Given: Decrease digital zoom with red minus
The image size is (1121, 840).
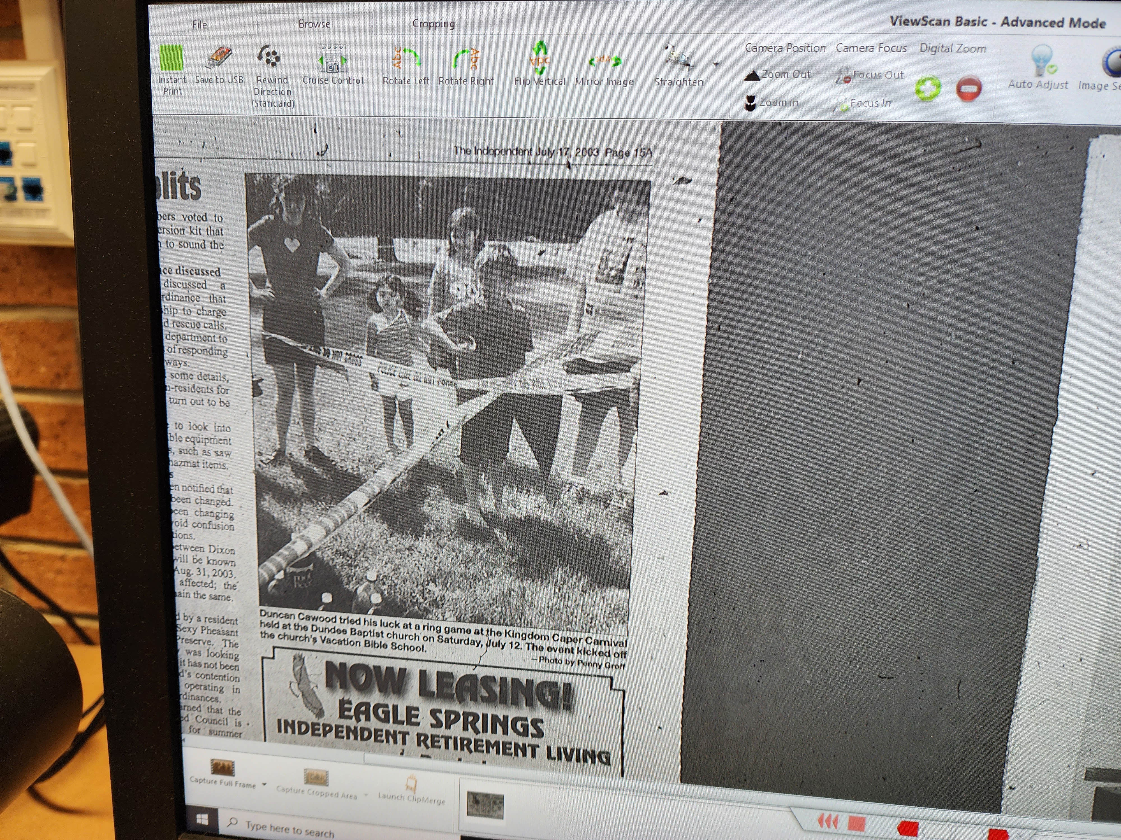Looking at the screenshot, I should (x=969, y=89).
